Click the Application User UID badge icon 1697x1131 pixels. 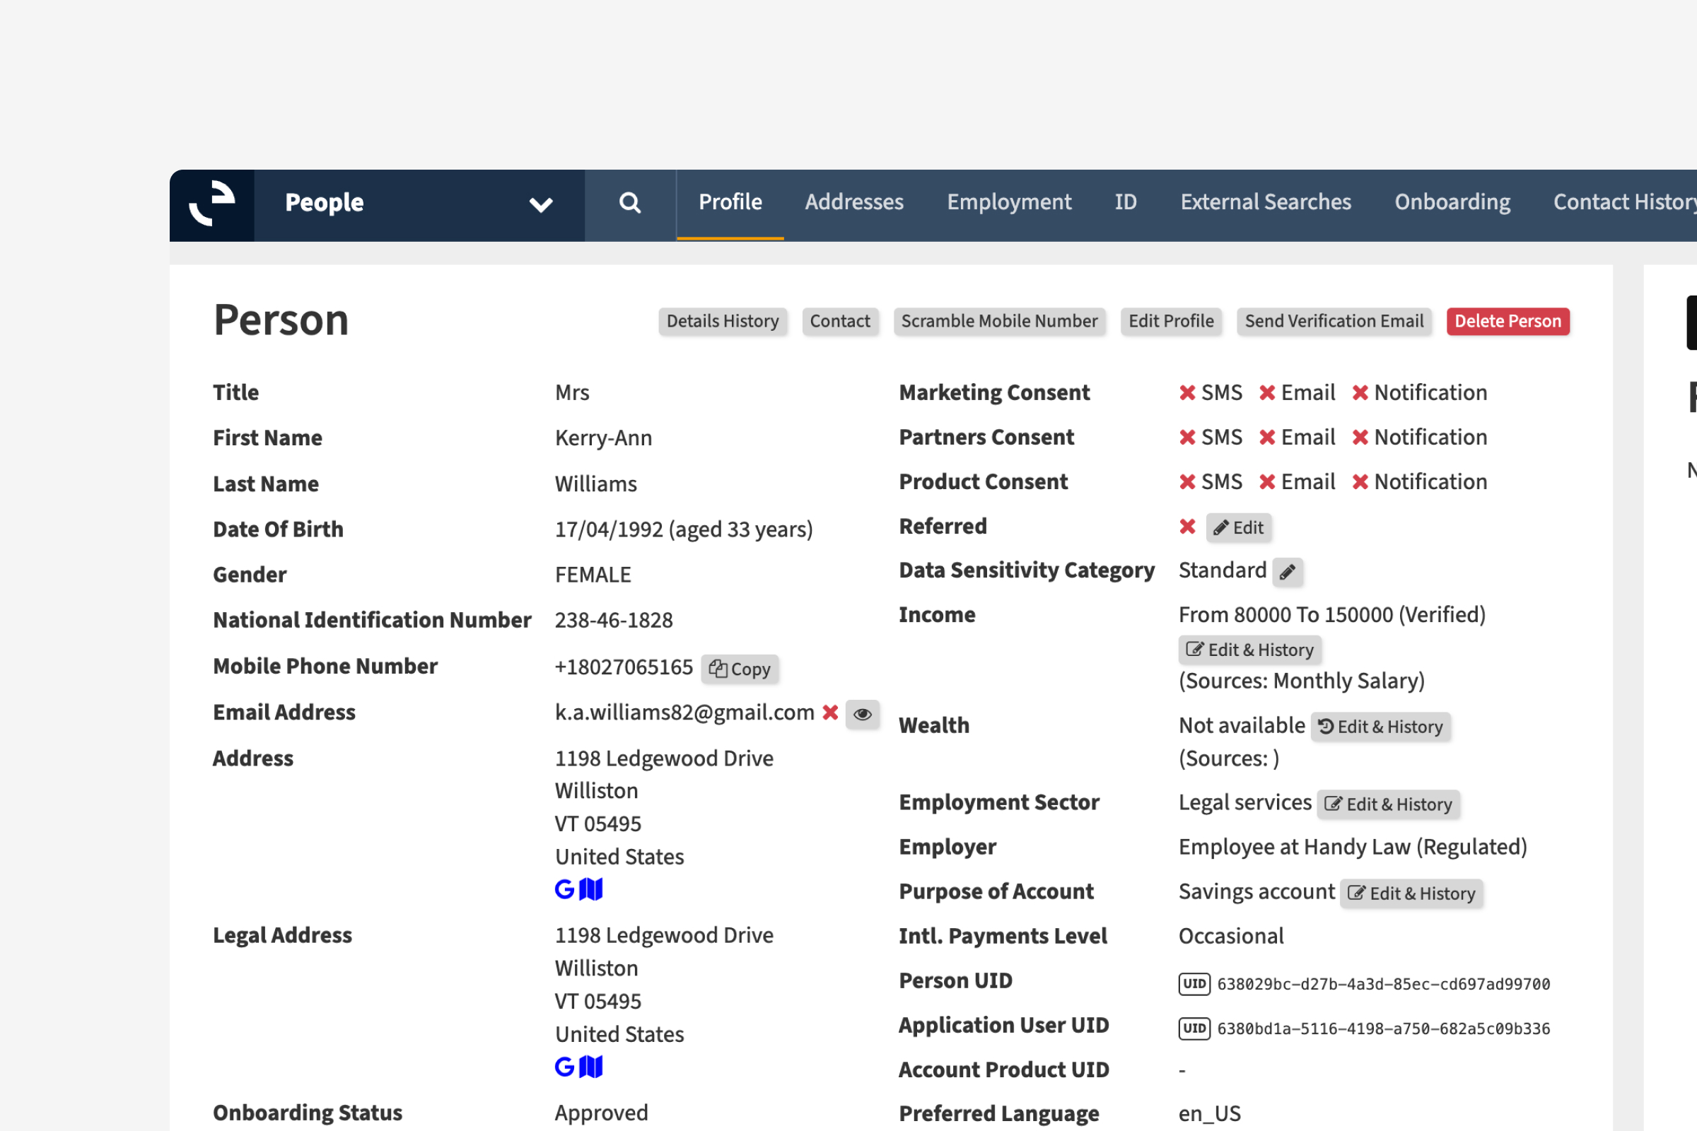click(x=1194, y=1029)
